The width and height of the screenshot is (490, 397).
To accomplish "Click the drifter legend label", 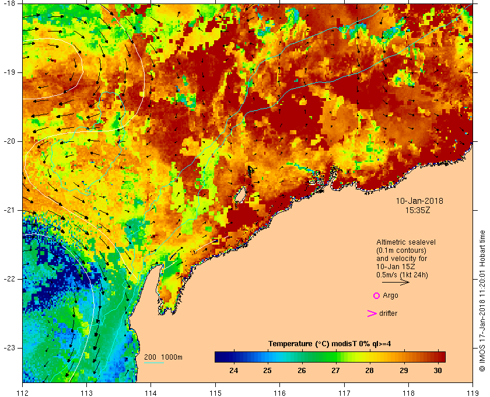I will (x=388, y=314).
